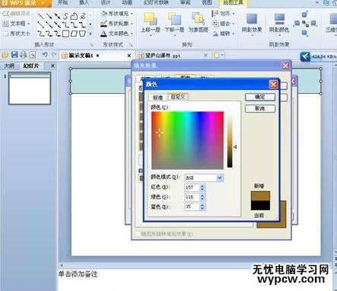This screenshot has height=291, width=337.
Task: Select the 绘图工具 ribbon tab
Action: pos(233,3)
